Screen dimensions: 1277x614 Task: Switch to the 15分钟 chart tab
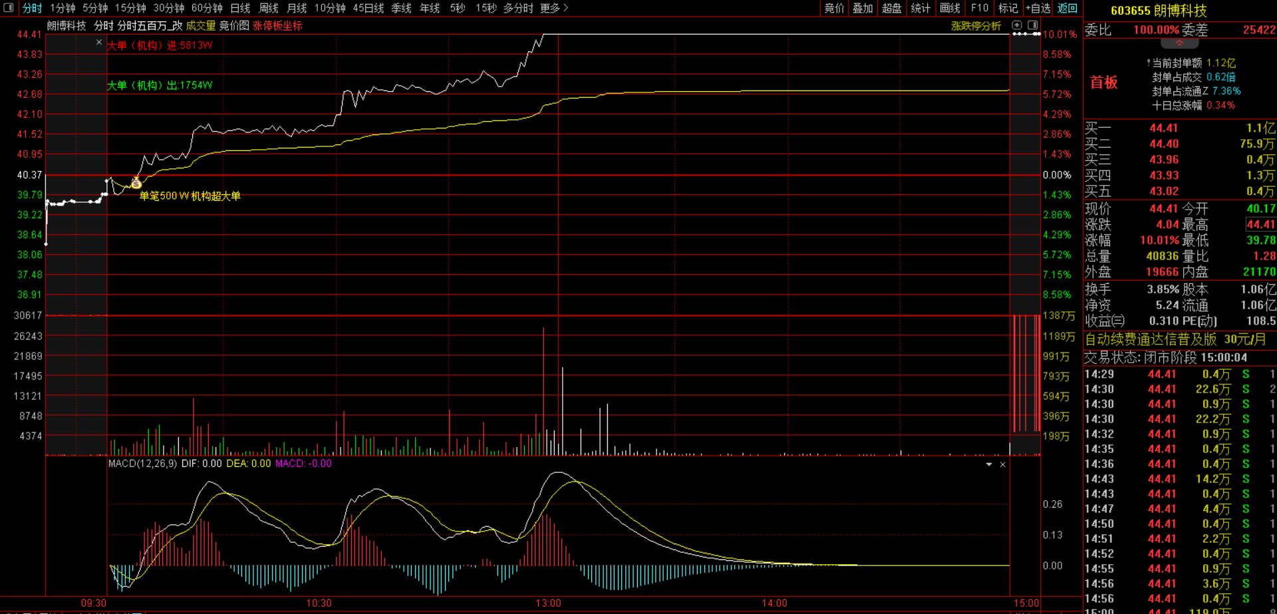point(130,8)
